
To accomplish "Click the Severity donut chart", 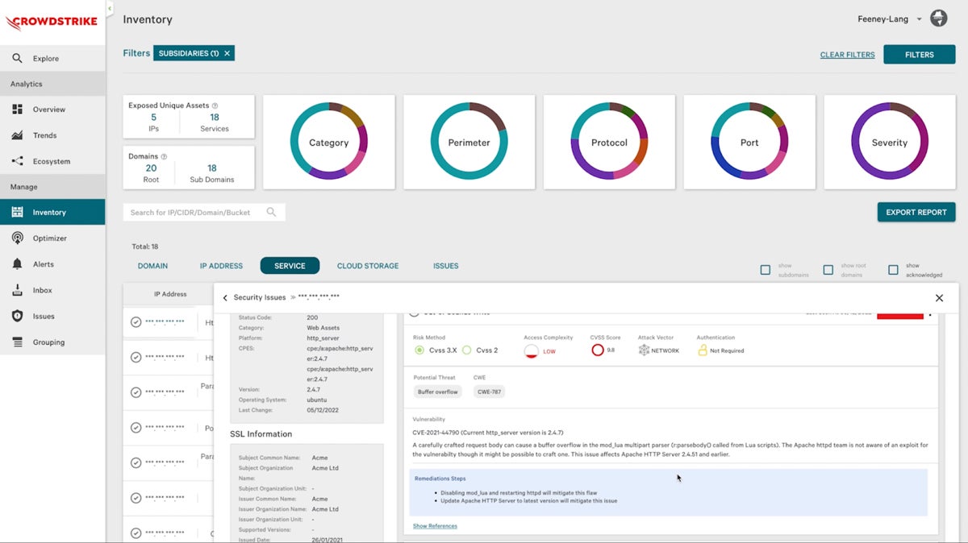I will click(889, 143).
